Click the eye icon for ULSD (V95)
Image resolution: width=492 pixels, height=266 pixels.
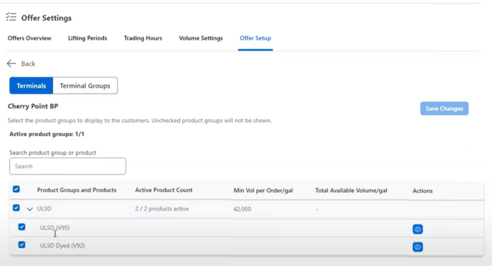click(x=418, y=229)
